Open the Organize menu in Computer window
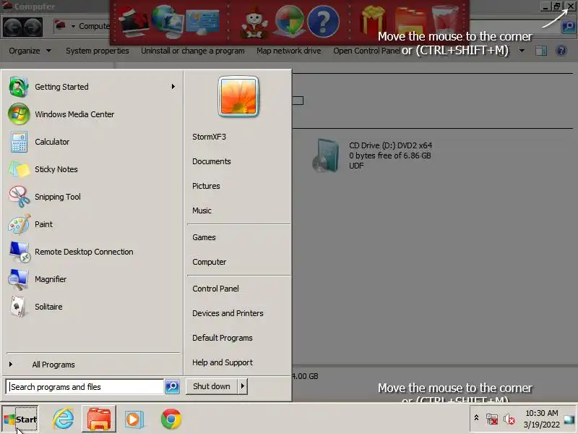 click(30, 51)
